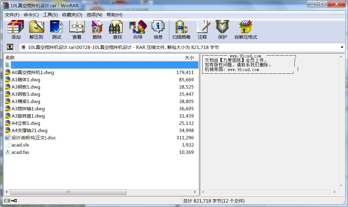Click file icon of acad.fas
Screen dimensions: 348x207
pos(8,152)
